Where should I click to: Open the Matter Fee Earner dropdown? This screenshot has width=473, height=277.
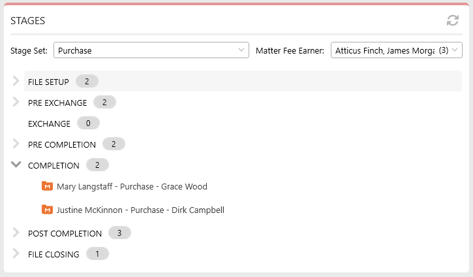pos(397,50)
